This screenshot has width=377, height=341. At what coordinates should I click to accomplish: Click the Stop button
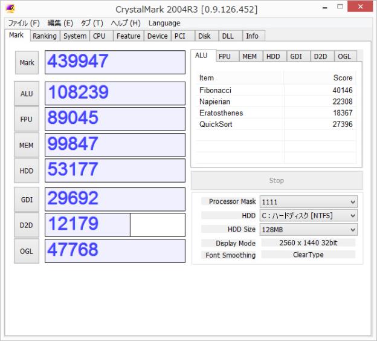coord(277,181)
